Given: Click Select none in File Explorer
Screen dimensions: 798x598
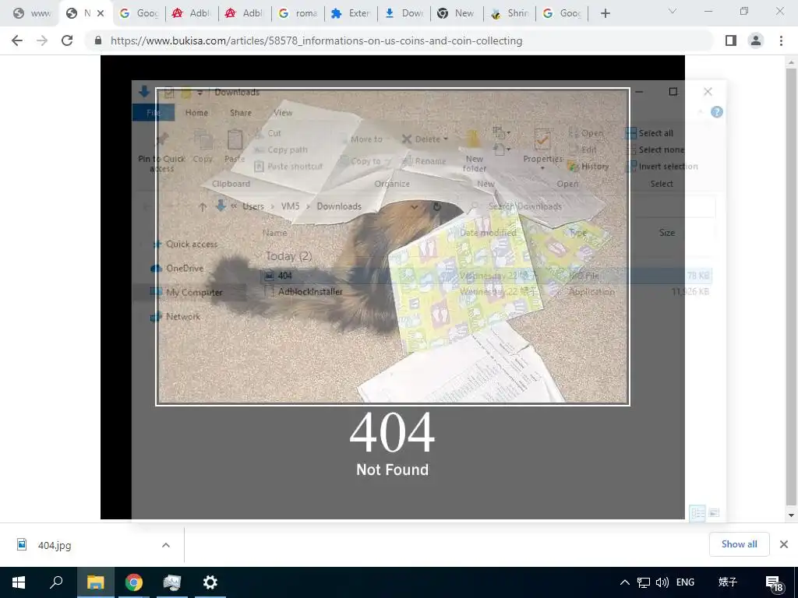Looking at the screenshot, I should 655,149.
